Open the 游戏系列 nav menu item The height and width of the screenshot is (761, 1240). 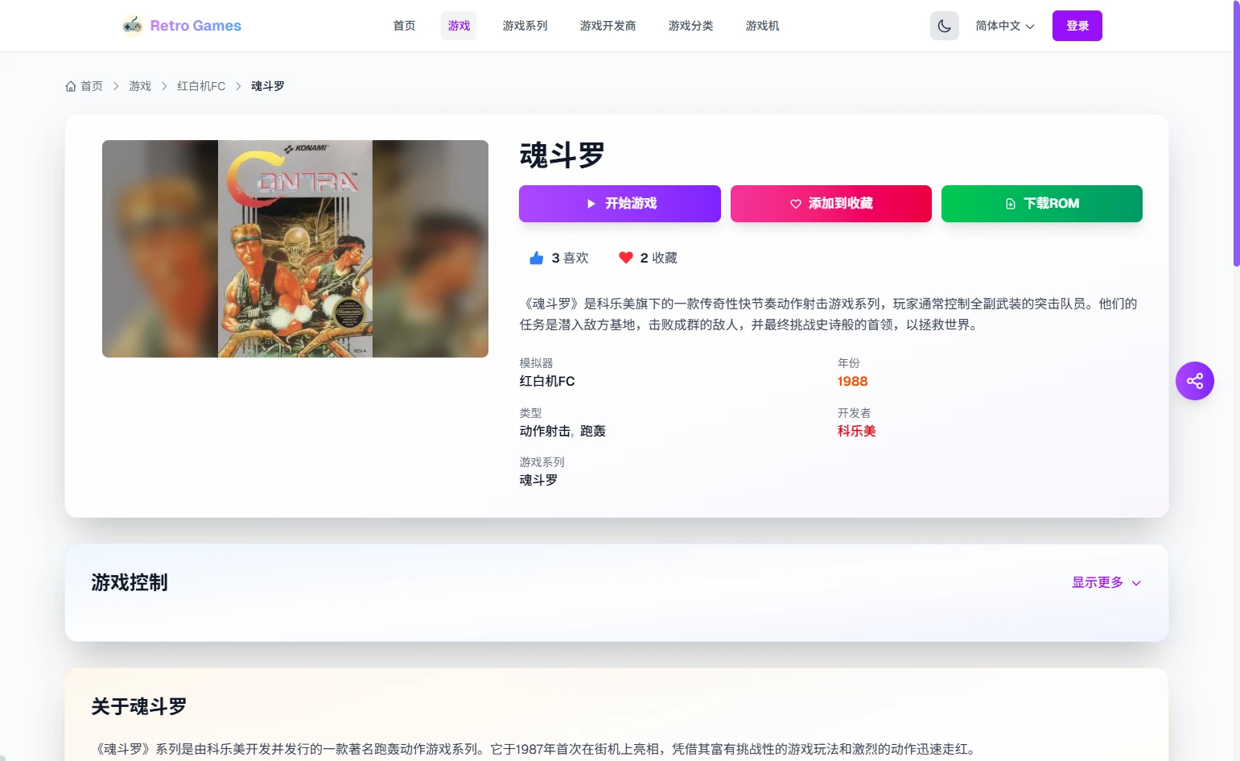pos(525,26)
